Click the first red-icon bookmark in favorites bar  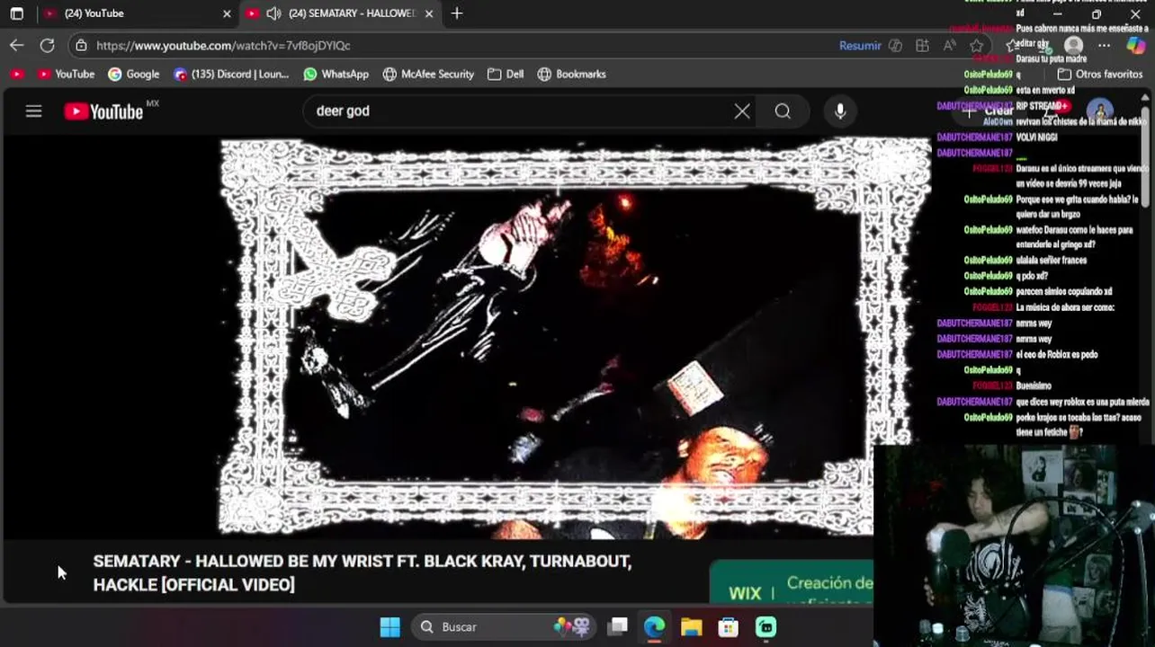(x=16, y=75)
